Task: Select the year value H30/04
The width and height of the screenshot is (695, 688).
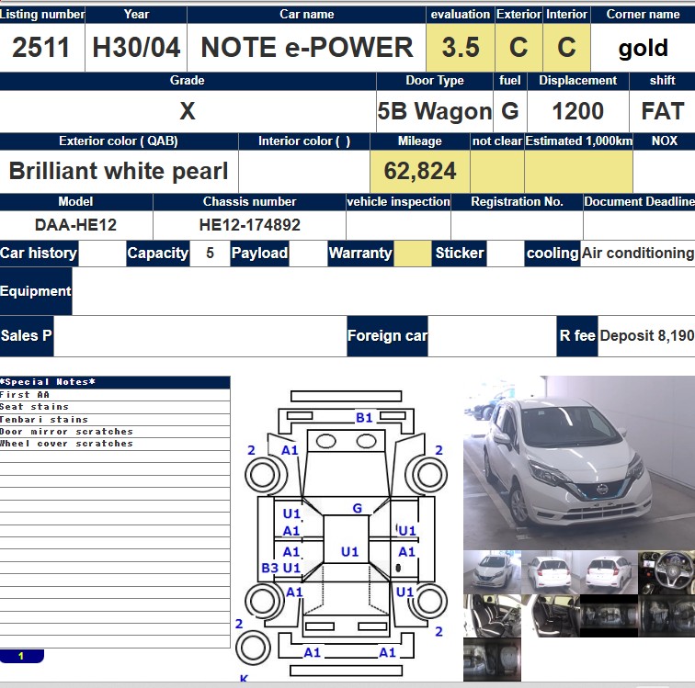Action: (136, 48)
